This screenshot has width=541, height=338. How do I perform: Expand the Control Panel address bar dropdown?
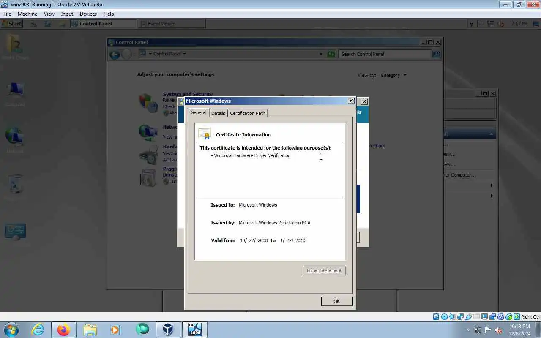click(x=321, y=54)
